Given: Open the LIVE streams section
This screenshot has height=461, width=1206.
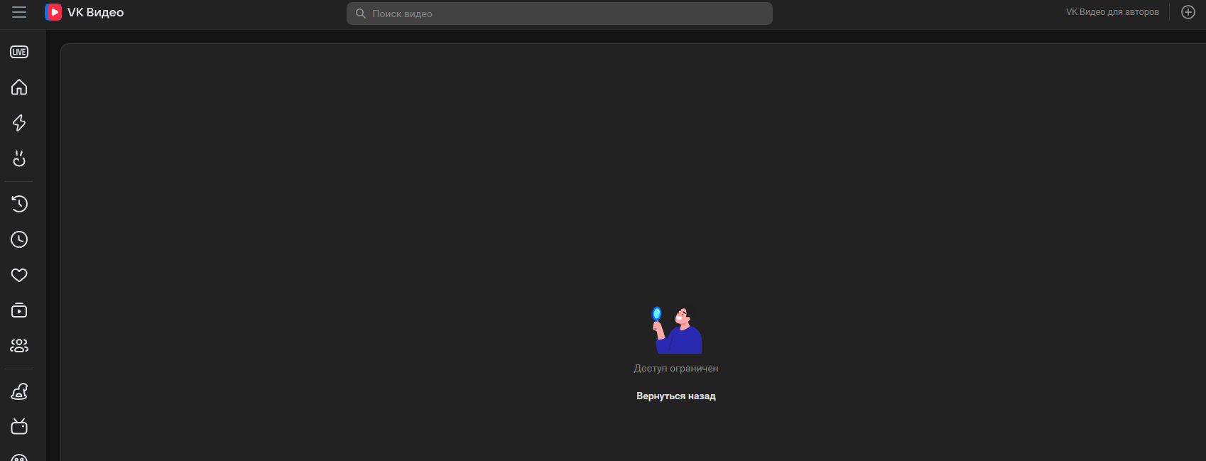Looking at the screenshot, I should [x=19, y=52].
